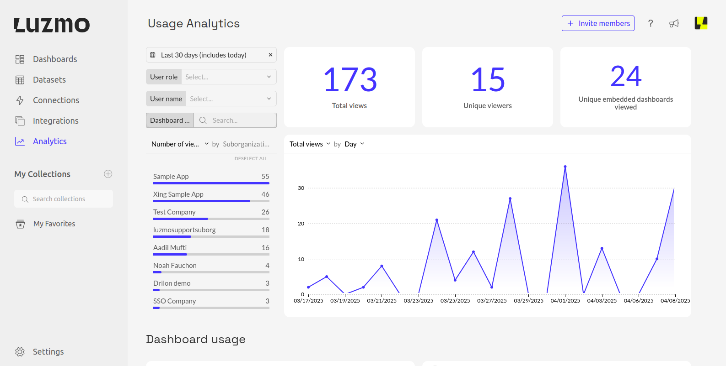Navigate to Datasets in the sidebar
This screenshot has height=366, width=726.
click(49, 79)
